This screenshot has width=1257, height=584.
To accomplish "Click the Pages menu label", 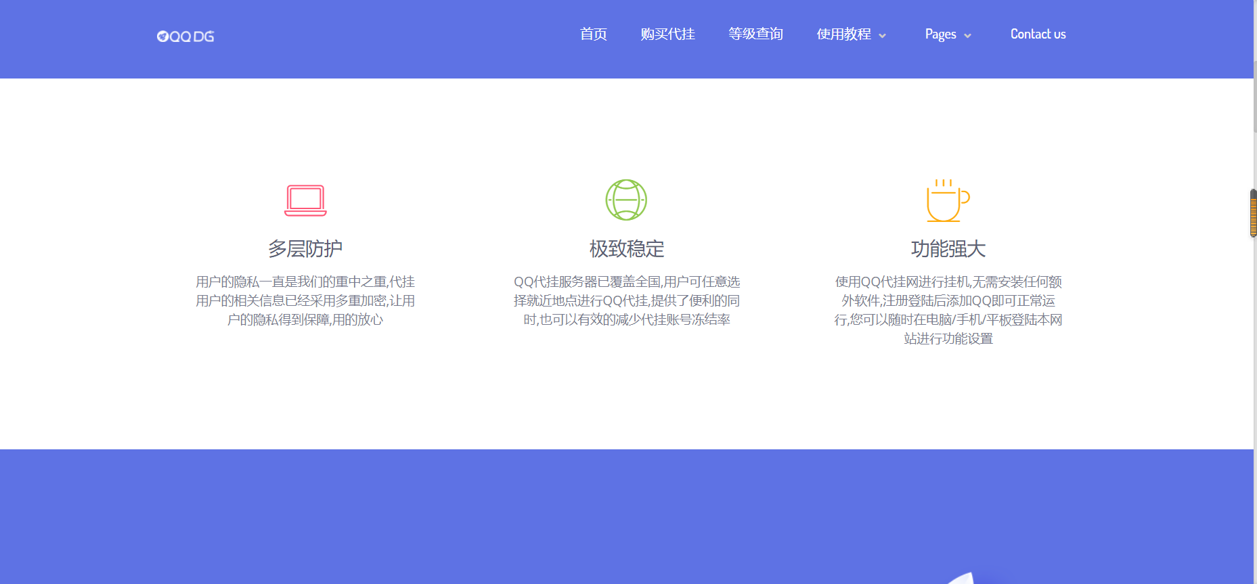I will coord(940,35).
